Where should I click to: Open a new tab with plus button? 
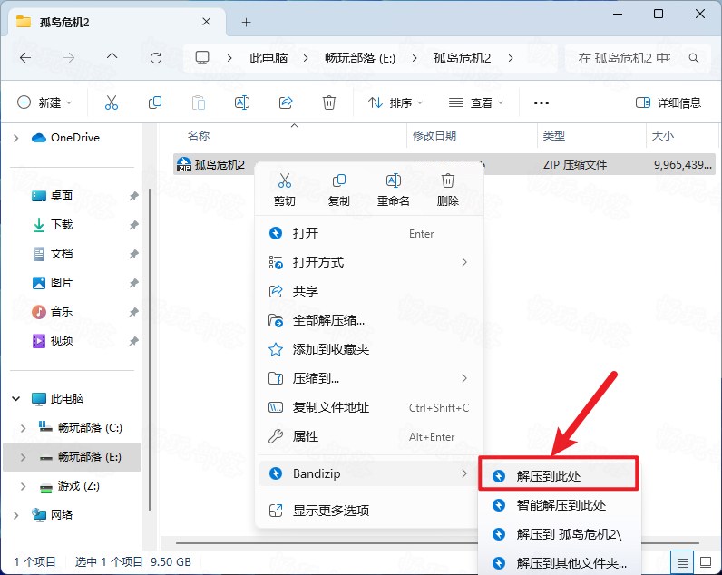[247, 22]
